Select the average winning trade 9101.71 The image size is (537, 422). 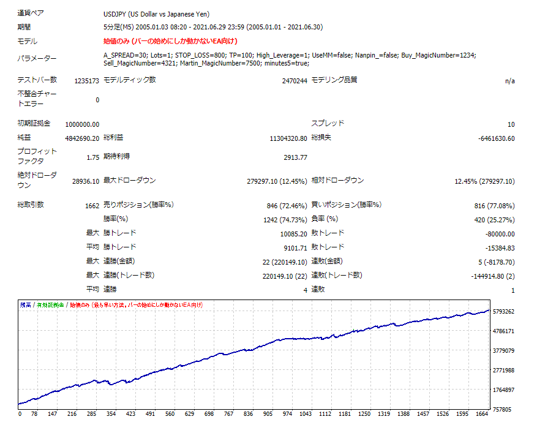coord(295,248)
